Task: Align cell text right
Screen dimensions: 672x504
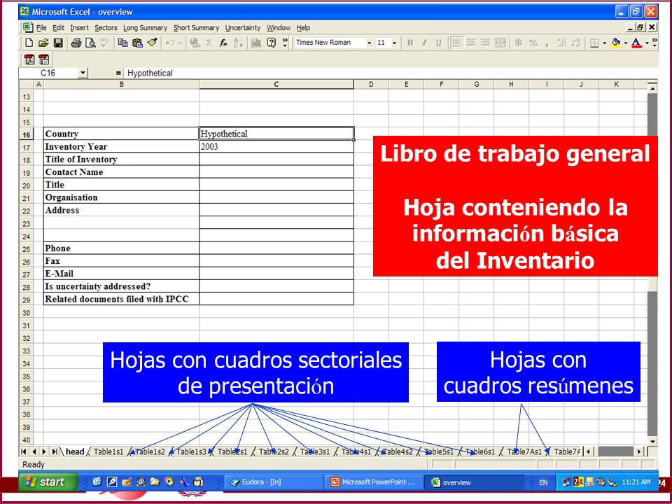Action: click(485, 43)
